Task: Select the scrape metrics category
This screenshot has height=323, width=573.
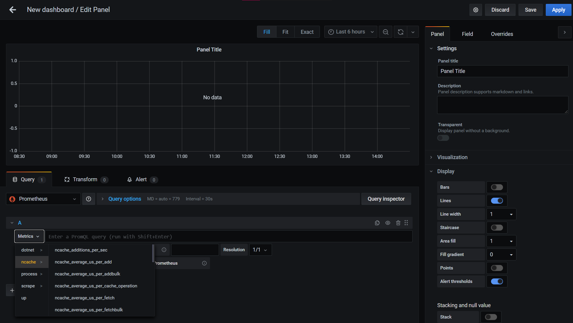Action: (x=32, y=286)
